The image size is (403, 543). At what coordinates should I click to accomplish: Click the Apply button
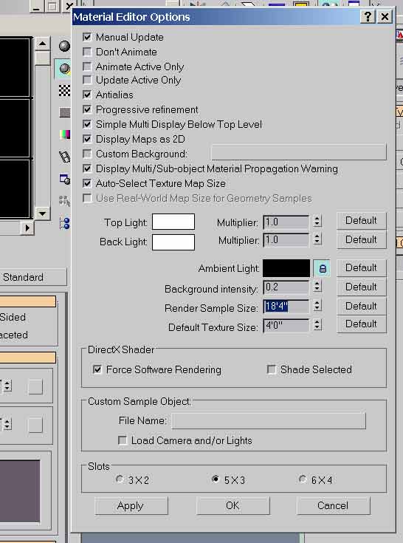[x=131, y=505]
